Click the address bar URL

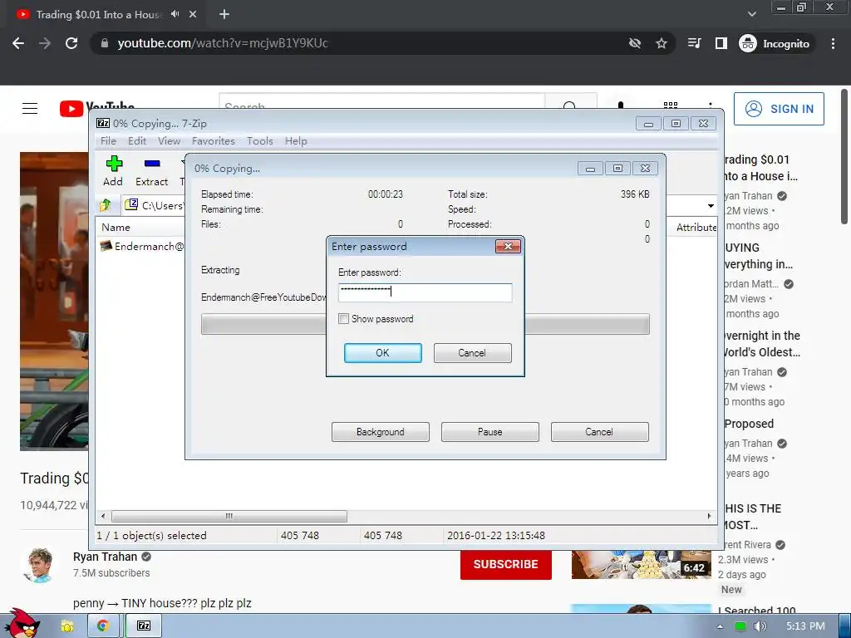(x=223, y=43)
